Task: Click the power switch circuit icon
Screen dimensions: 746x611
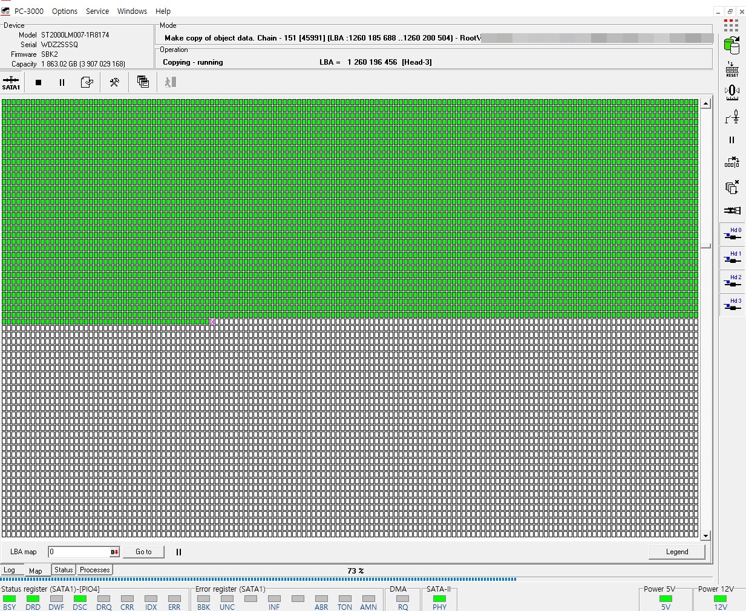Action: coord(732,117)
